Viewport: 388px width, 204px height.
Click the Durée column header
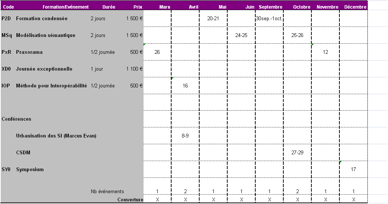click(x=108, y=7)
